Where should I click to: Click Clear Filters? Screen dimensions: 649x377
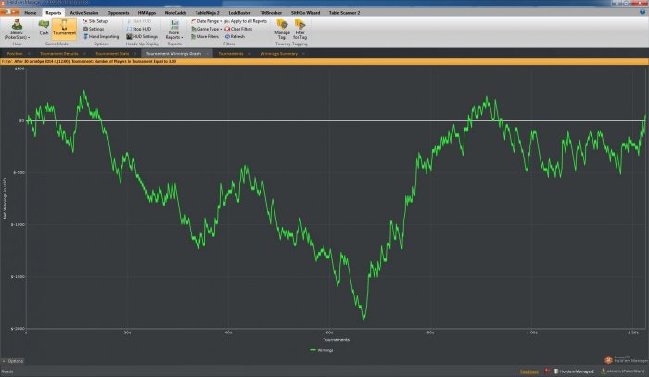[239, 29]
